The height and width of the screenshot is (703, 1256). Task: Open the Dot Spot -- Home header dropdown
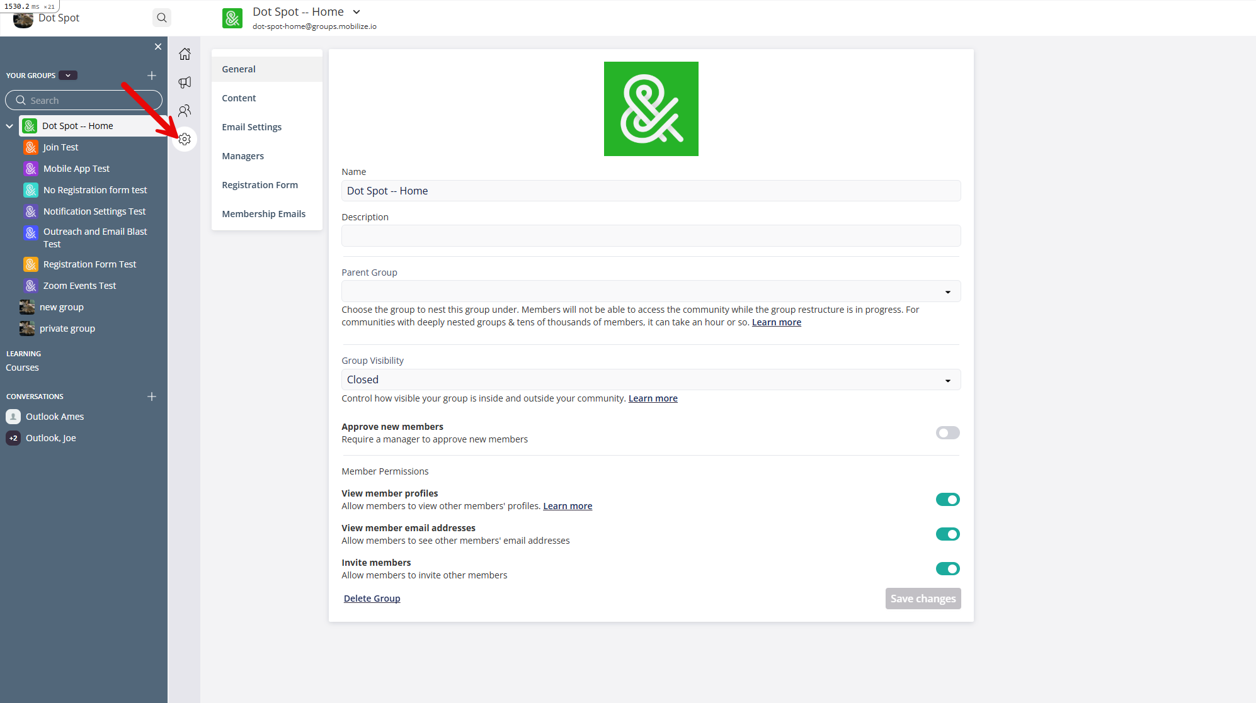[357, 12]
